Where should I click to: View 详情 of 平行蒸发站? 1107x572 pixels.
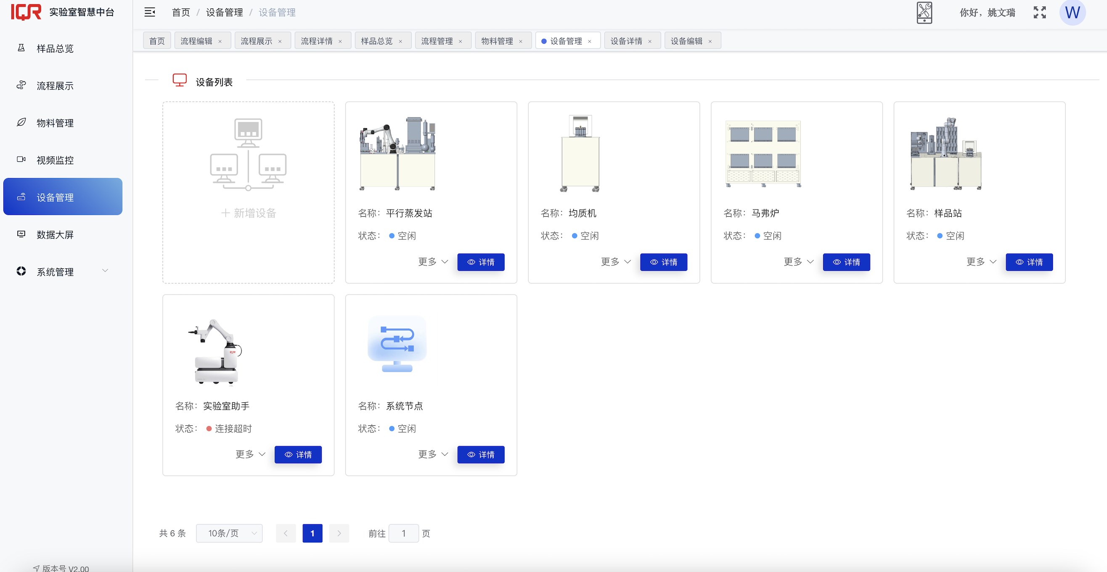tap(481, 262)
